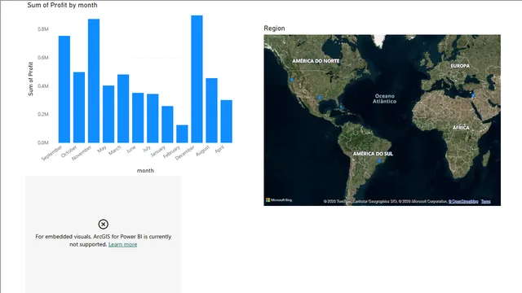Click the Learn more link
Image resolution: width=522 pixels, height=293 pixels.
tap(122, 244)
